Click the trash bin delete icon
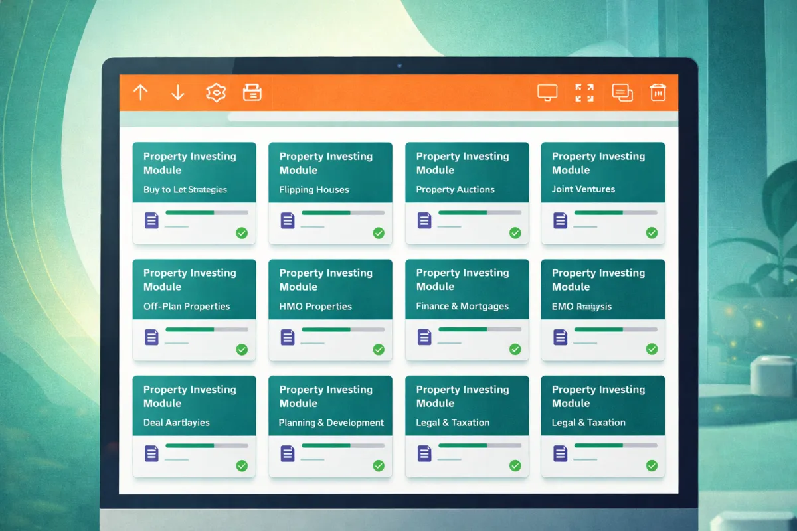Screen dimensions: 797x531 coord(658,92)
